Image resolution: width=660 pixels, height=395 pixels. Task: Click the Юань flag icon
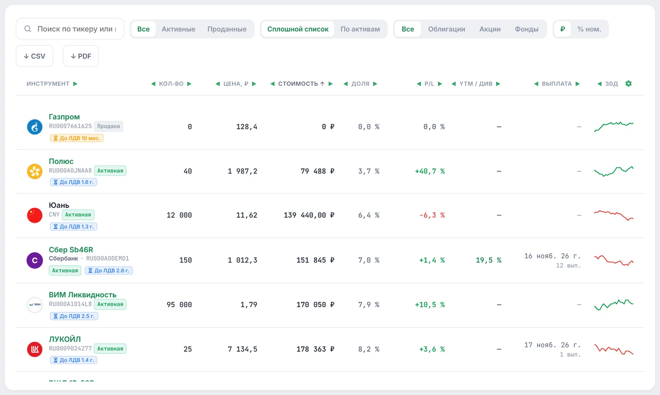[35, 215]
